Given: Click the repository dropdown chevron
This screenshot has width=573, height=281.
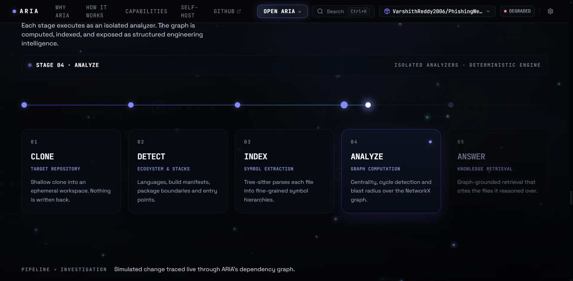Looking at the screenshot, I should (x=488, y=11).
